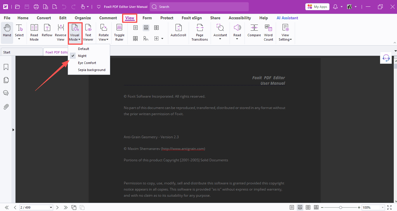This screenshot has height=211, width=397.
Task: Expand the Select tool dropdown
Action: point(19,39)
